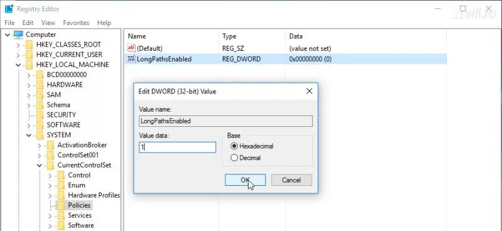
Task: Click the REG_DWORD type cell
Action: [242, 59]
